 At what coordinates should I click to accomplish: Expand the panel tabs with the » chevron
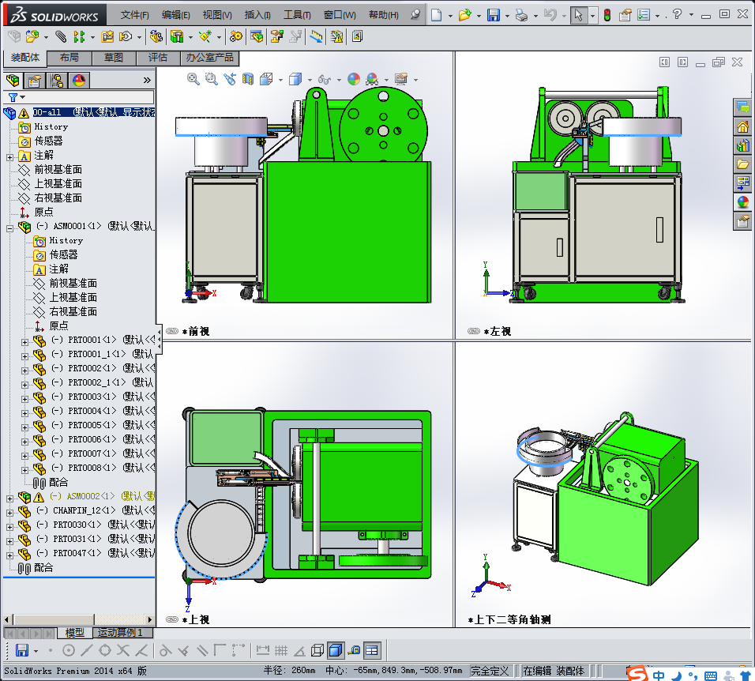[x=147, y=81]
